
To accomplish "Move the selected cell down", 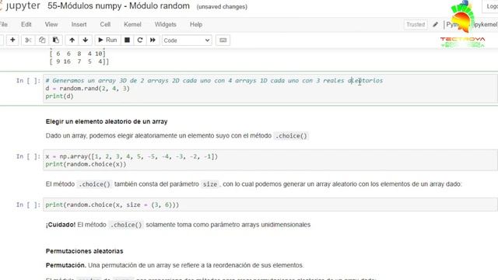I will click(86, 40).
